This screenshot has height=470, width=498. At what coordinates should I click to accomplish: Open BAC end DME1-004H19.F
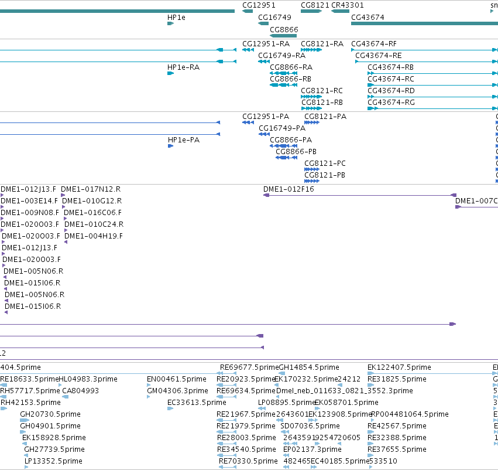coord(94,236)
